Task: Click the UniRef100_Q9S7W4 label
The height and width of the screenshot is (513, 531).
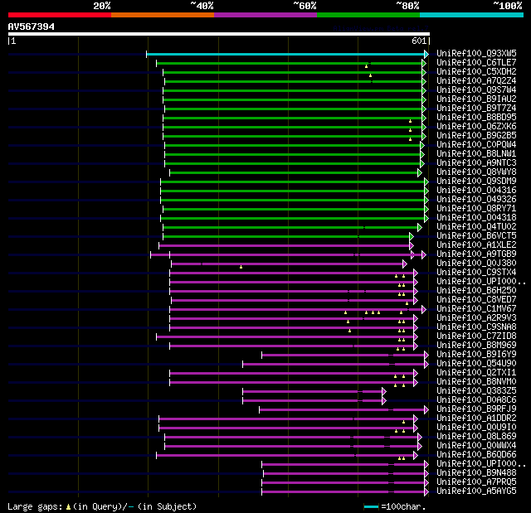Action: point(476,90)
